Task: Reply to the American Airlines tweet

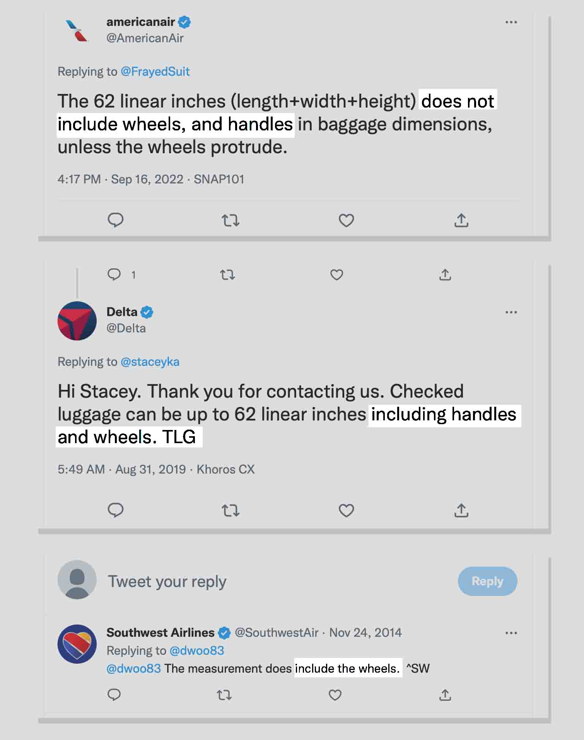Action: click(115, 220)
